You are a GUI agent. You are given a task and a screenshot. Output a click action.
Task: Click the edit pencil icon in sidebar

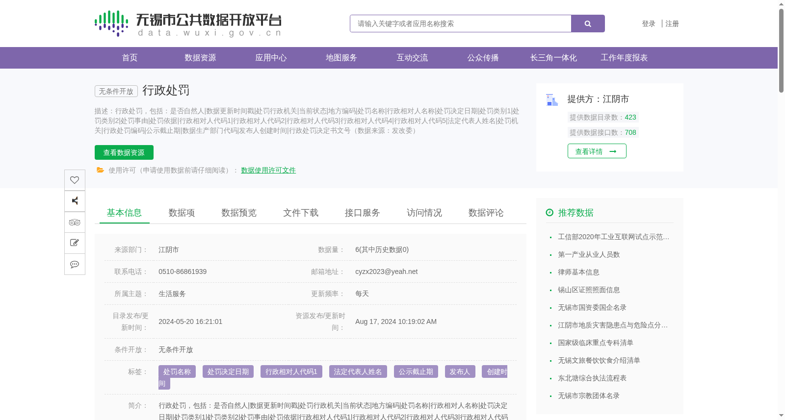[x=75, y=243]
